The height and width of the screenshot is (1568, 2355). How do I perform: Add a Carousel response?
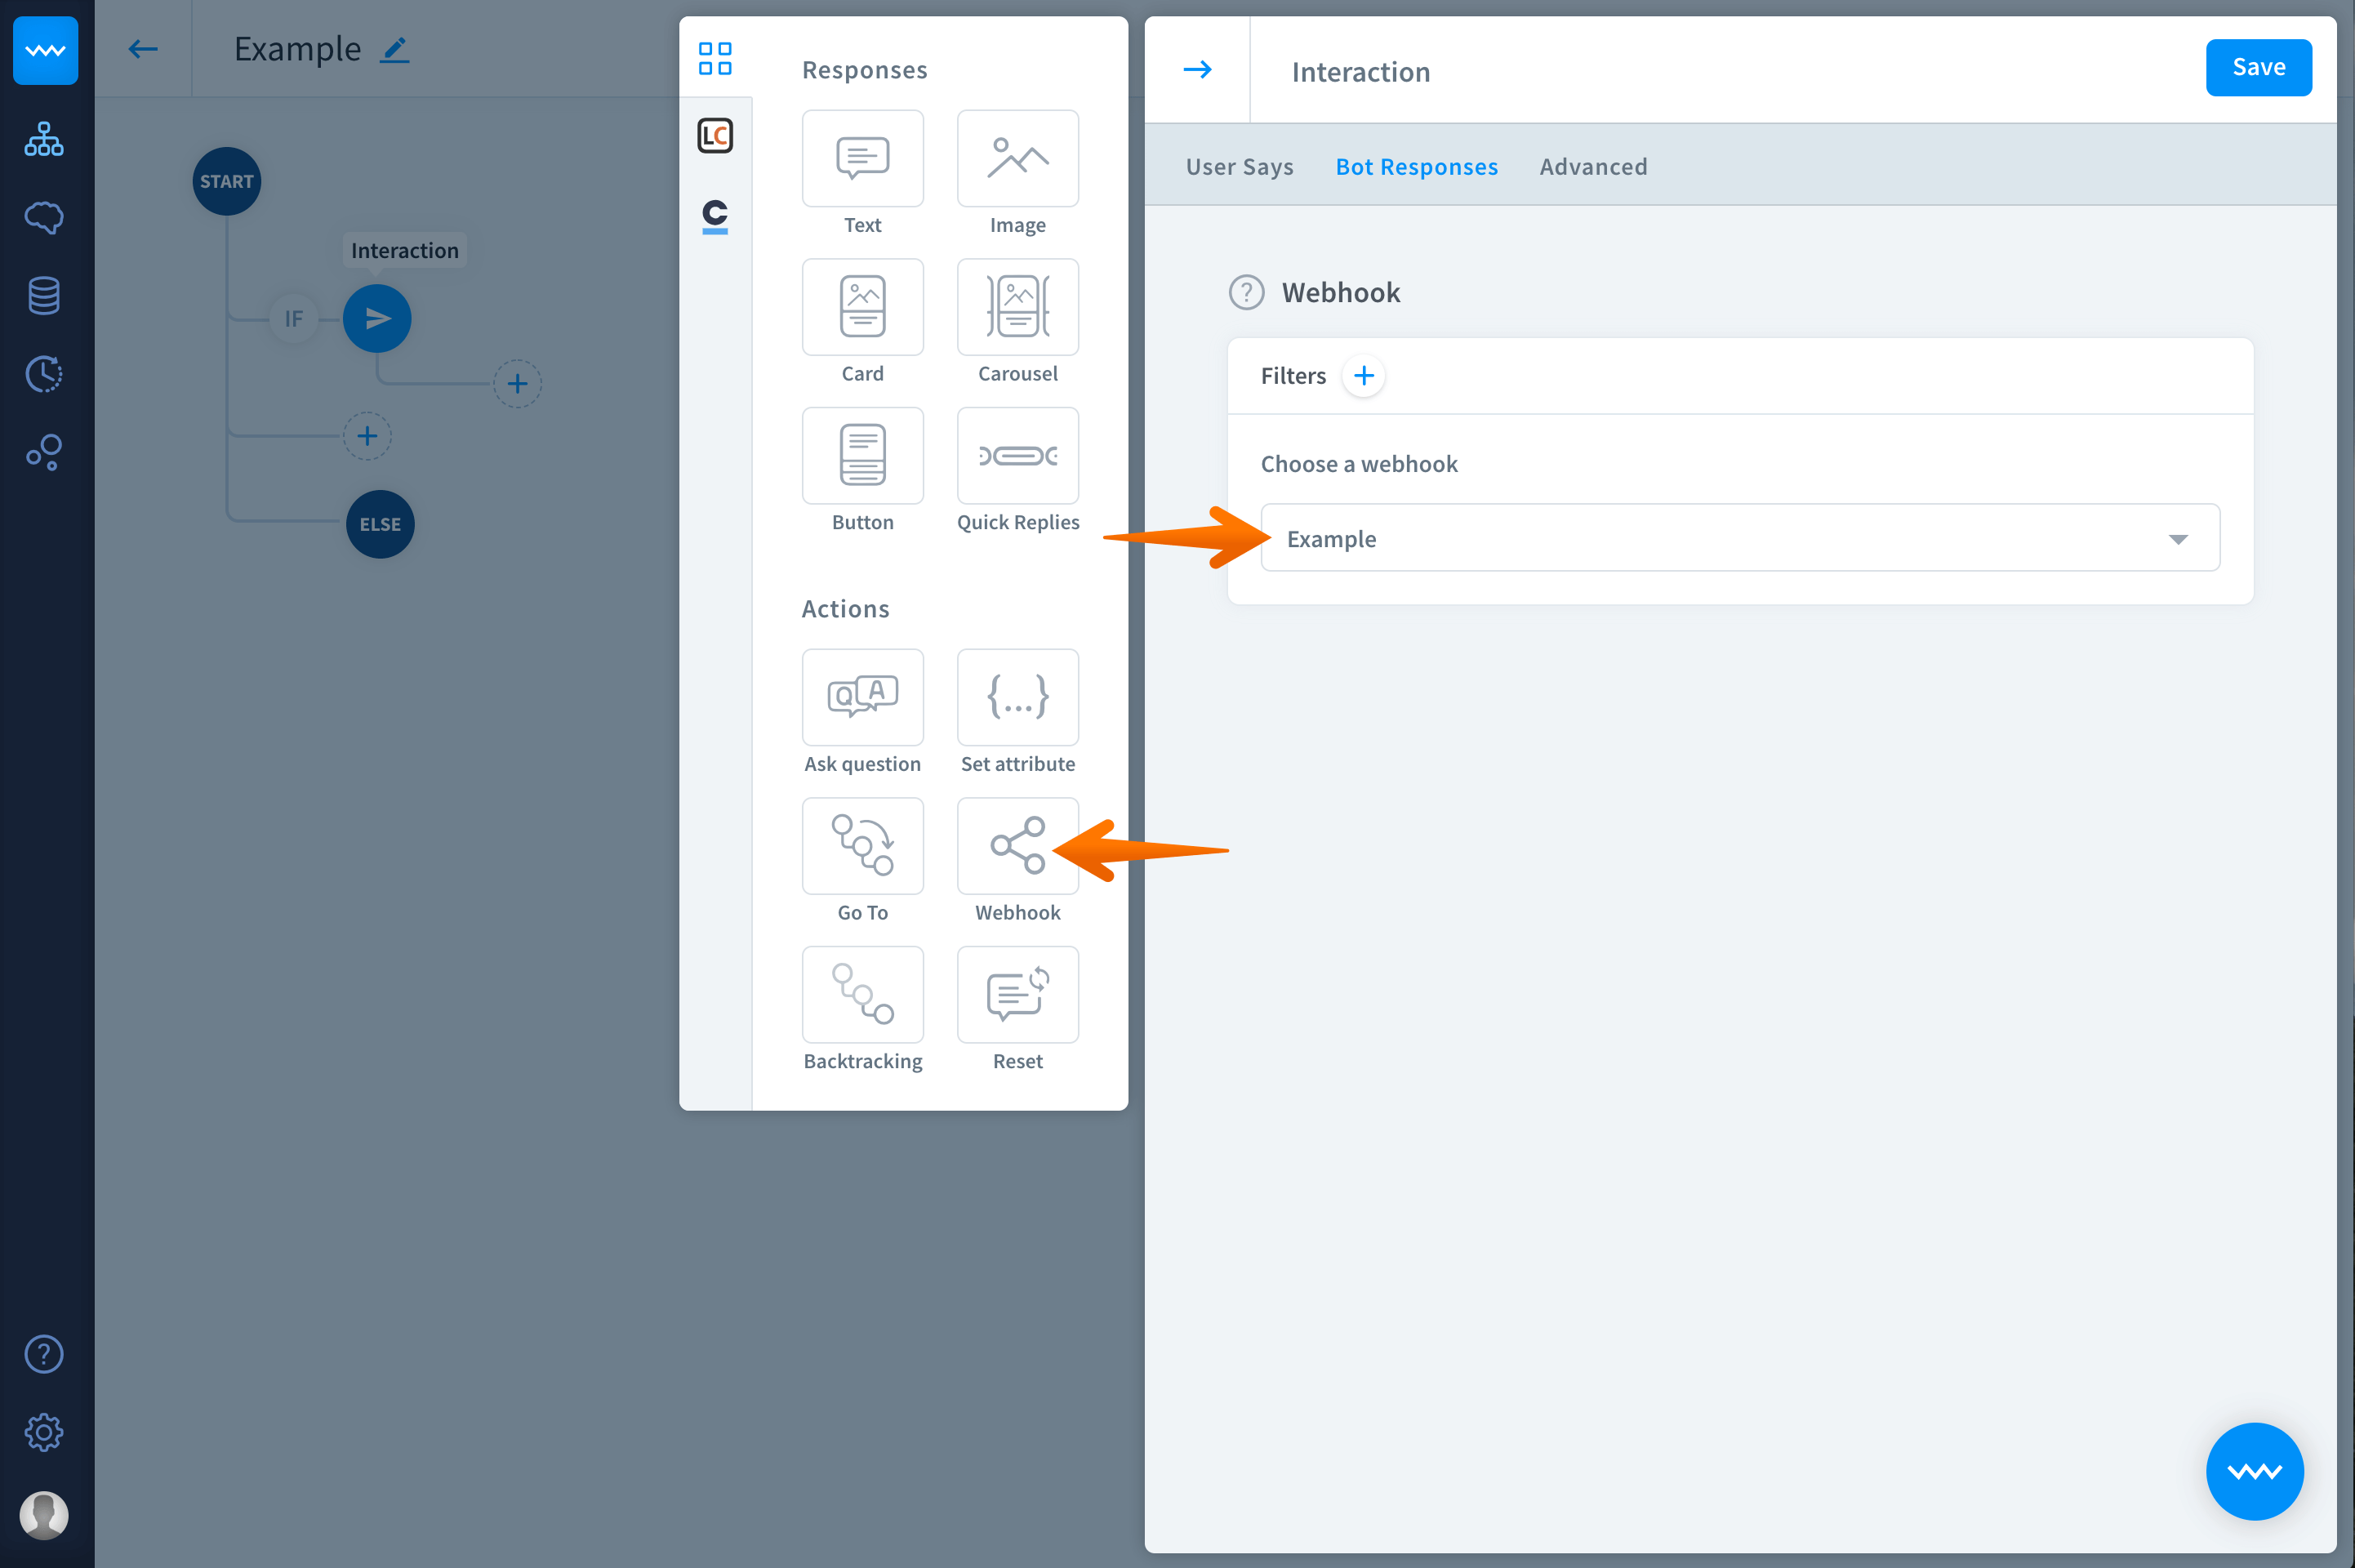pos(1017,307)
